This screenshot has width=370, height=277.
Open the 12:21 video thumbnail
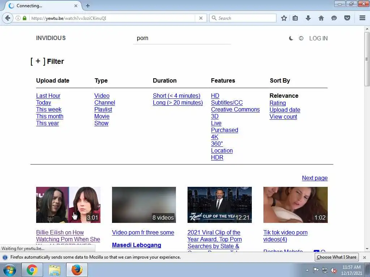coord(219,205)
